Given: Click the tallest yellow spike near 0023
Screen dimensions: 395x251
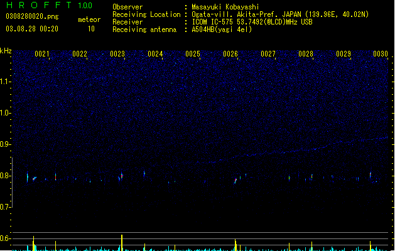Looking at the screenshot, I should (122, 242).
